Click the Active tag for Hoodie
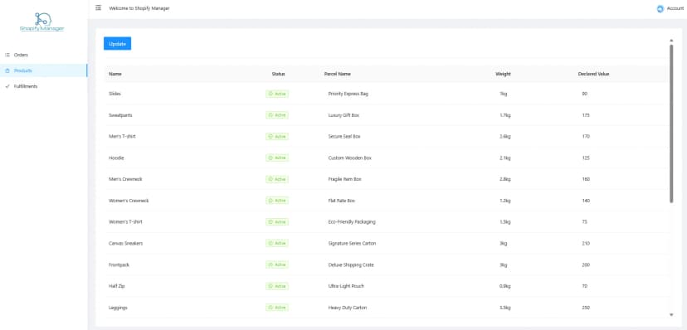This screenshot has width=687, height=330. click(x=277, y=158)
